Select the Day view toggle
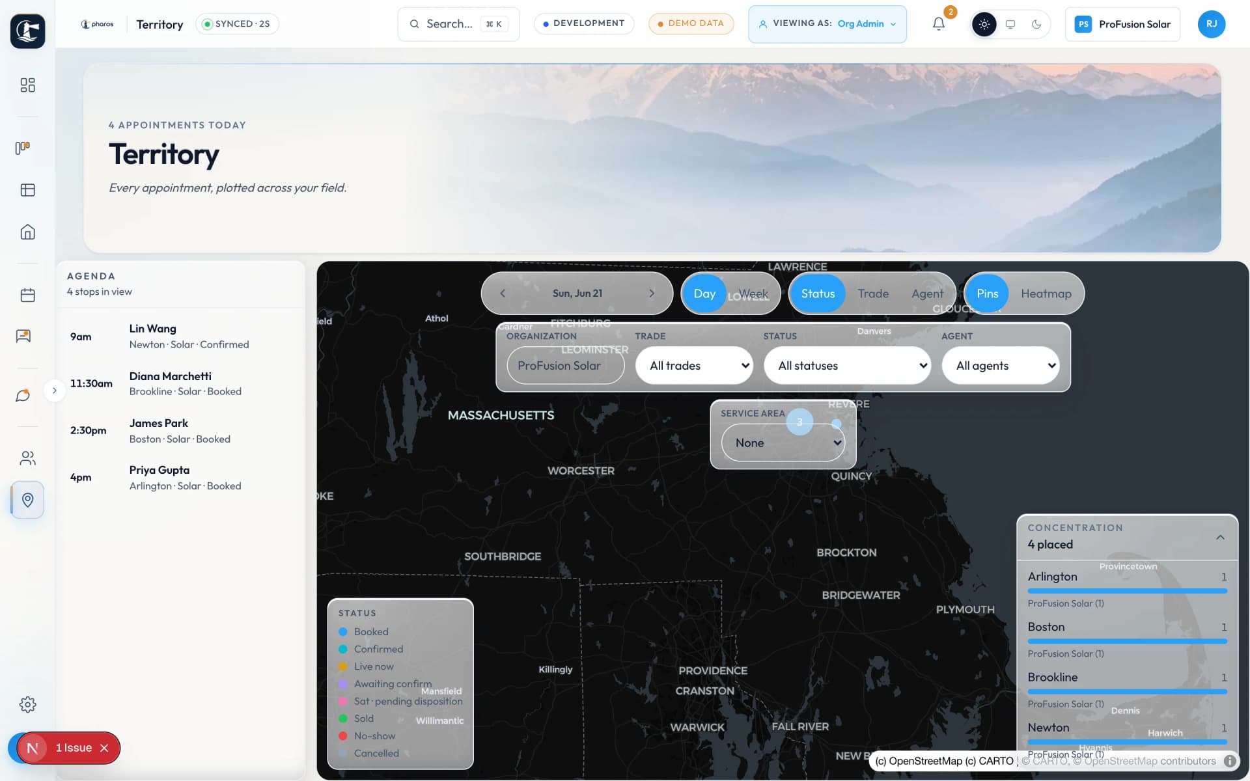This screenshot has width=1250, height=781. 704,294
